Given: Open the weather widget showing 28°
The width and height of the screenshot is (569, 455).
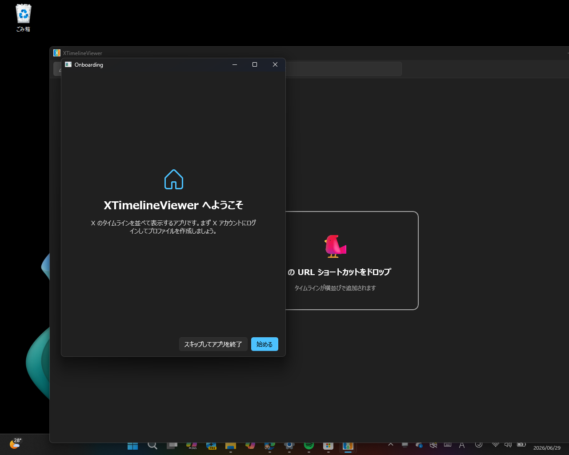Looking at the screenshot, I should click(x=16, y=443).
